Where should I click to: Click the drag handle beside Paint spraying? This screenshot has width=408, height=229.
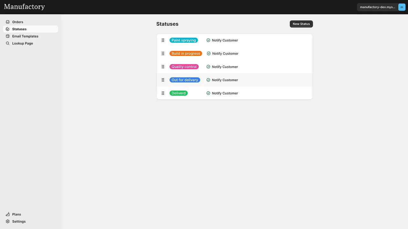163,40
